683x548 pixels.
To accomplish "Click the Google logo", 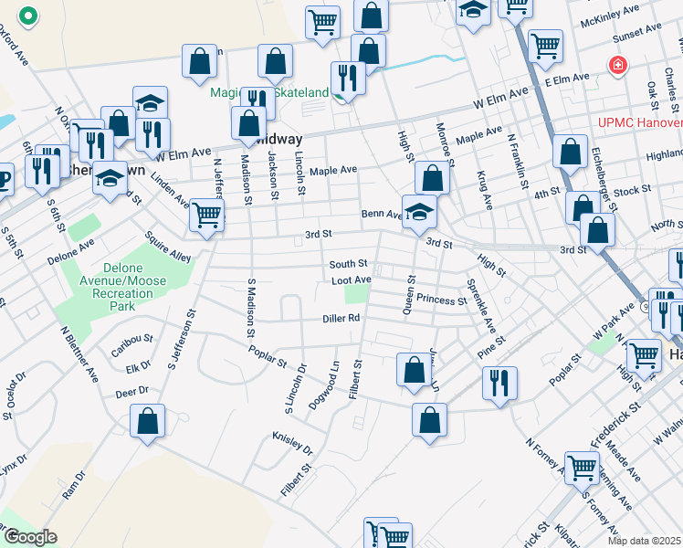I will pos(30,536).
